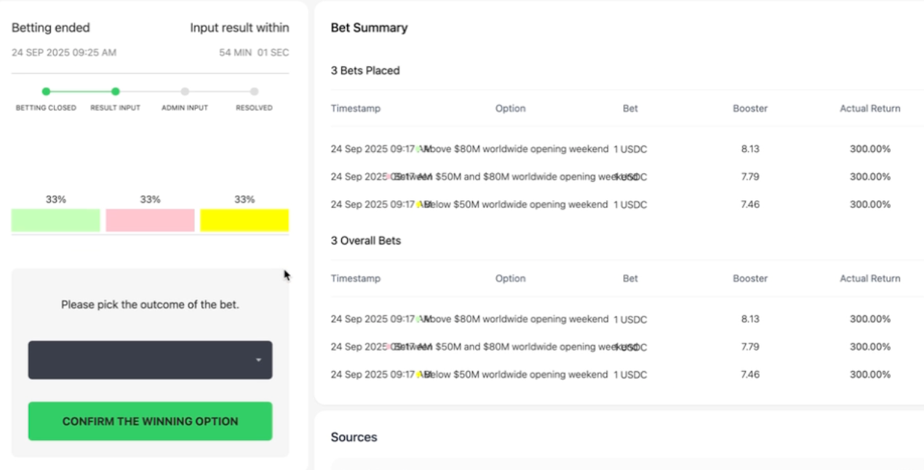Click the 54 MIN 01 SEC countdown

[254, 52]
